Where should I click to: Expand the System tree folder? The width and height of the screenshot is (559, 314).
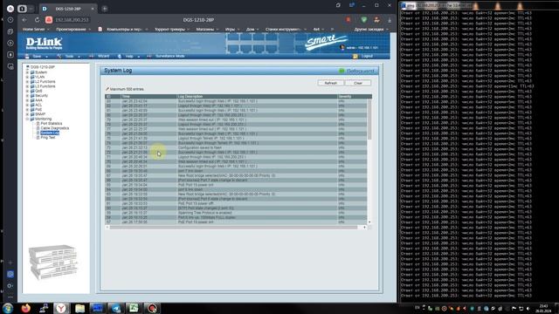tap(27, 72)
